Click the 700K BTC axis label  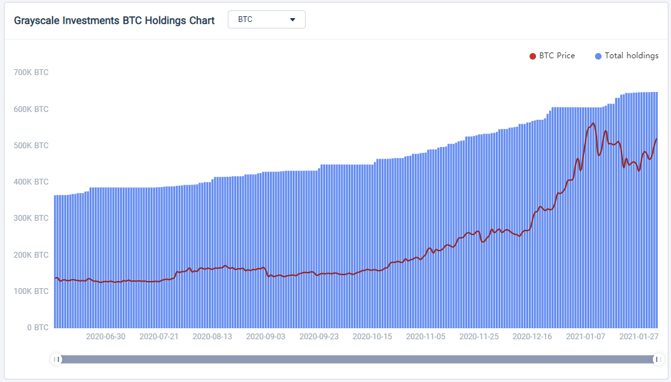(30, 73)
